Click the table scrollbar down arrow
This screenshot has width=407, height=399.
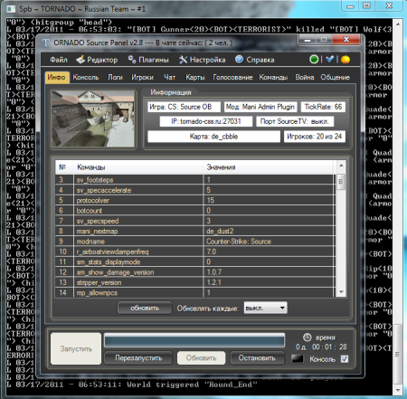[341, 291]
